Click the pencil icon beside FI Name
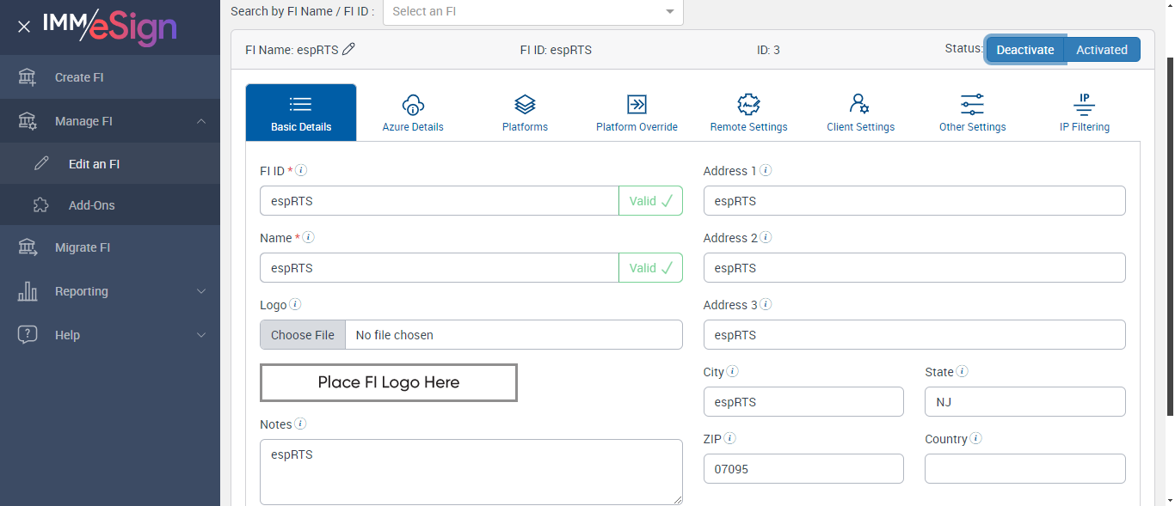 click(348, 50)
